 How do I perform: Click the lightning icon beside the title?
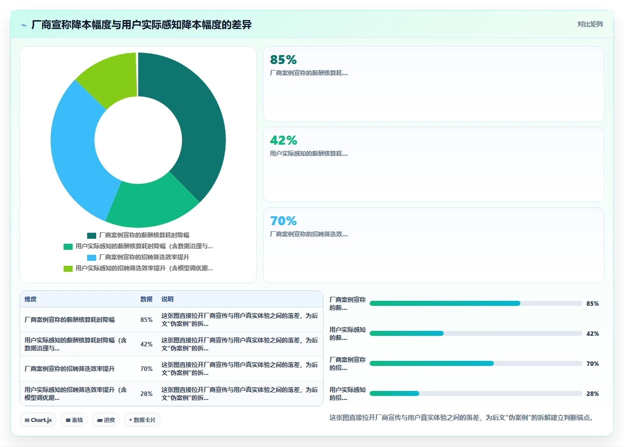24,25
